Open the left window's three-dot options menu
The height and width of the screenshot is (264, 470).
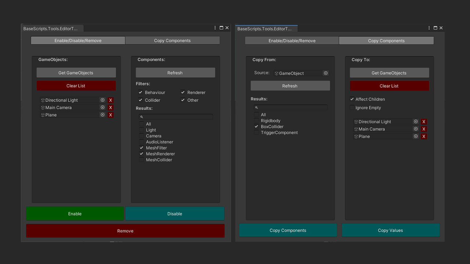(215, 28)
